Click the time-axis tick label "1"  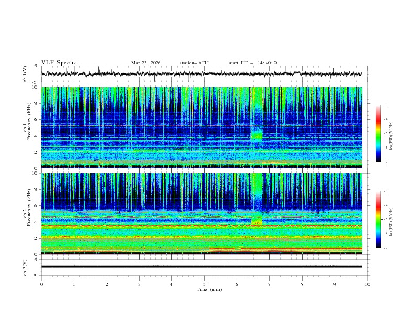click(74, 284)
